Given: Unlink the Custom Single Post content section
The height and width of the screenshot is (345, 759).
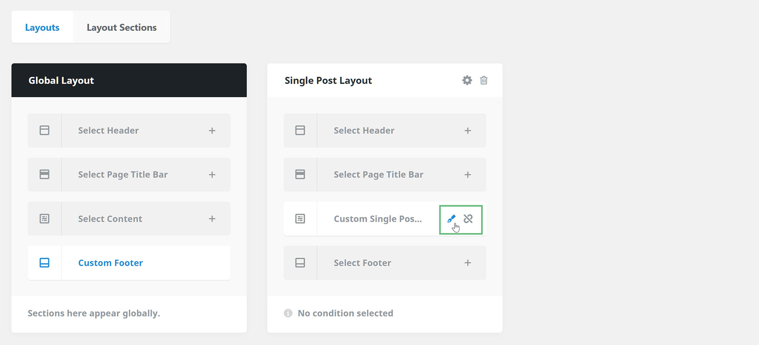Looking at the screenshot, I should pyautogui.click(x=468, y=219).
